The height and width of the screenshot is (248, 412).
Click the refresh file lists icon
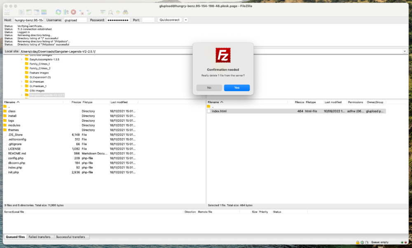tap(58, 12)
